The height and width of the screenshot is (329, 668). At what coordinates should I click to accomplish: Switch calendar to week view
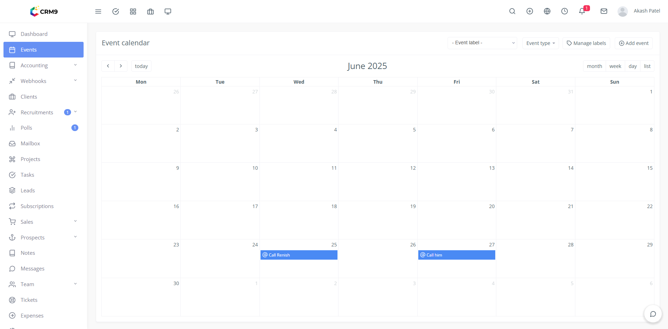pos(615,66)
